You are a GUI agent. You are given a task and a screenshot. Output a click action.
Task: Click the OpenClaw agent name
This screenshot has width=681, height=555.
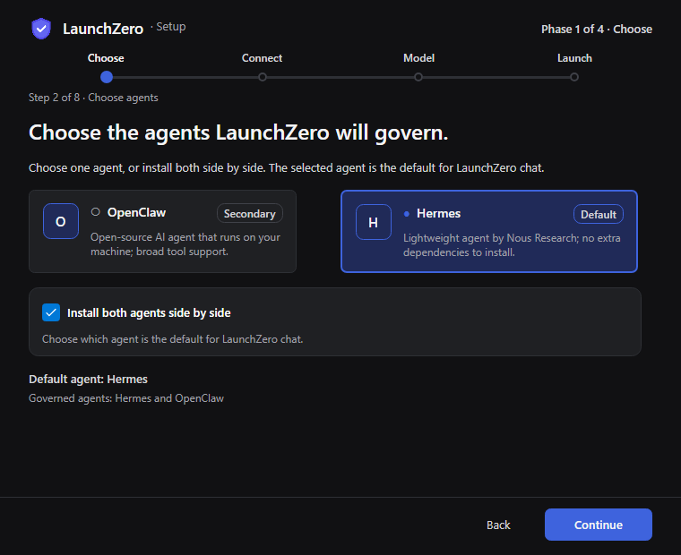(136, 213)
